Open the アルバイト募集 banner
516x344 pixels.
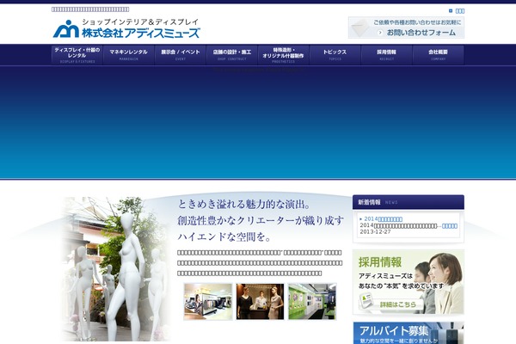[x=408, y=333]
